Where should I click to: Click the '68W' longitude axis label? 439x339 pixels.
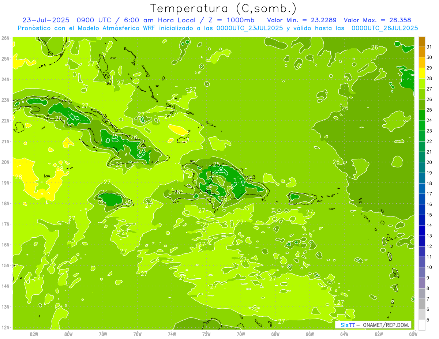pyautogui.click(x=275, y=334)
